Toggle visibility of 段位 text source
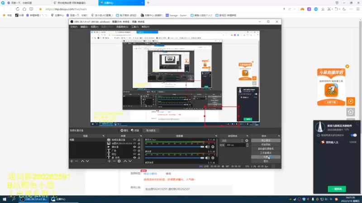362x203 pixels. point(134,154)
